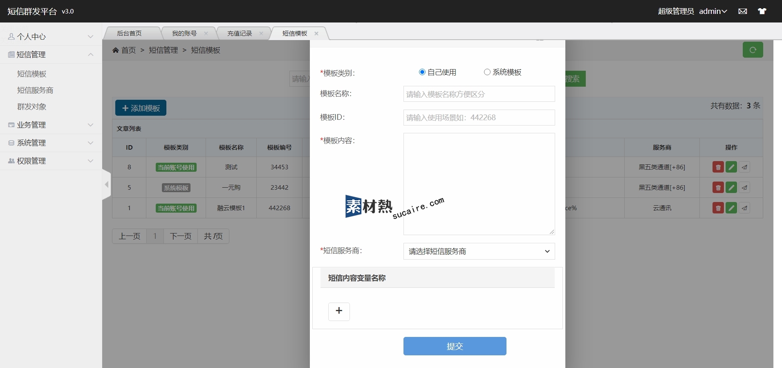Click the 短信内容变量名称 header

coord(437,278)
